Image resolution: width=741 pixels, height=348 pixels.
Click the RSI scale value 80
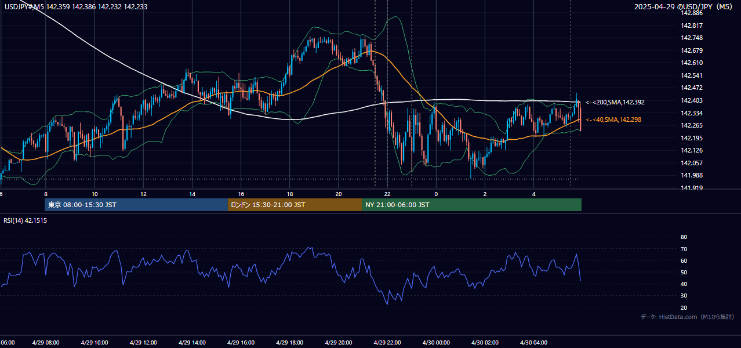[684, 237]
